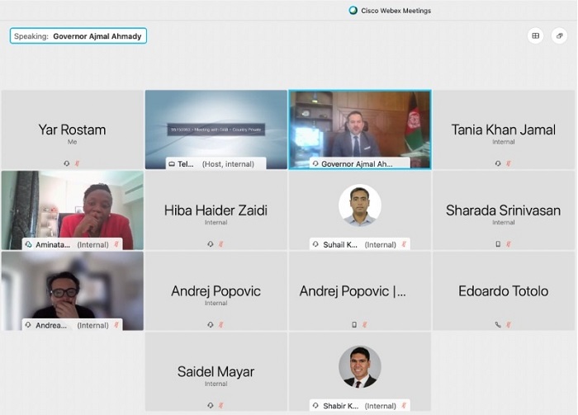Viewport: 578px width, 415px height.
Task: Select the Governor Ajmal Ah... name label
Action: point(358,164)
